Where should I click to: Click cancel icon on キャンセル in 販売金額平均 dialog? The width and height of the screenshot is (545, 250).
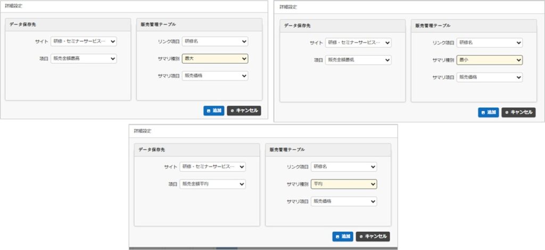pos(361,236)
